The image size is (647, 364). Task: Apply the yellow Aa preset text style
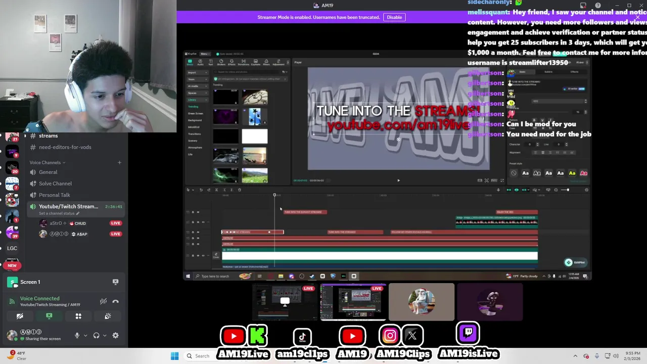[572, 173]
